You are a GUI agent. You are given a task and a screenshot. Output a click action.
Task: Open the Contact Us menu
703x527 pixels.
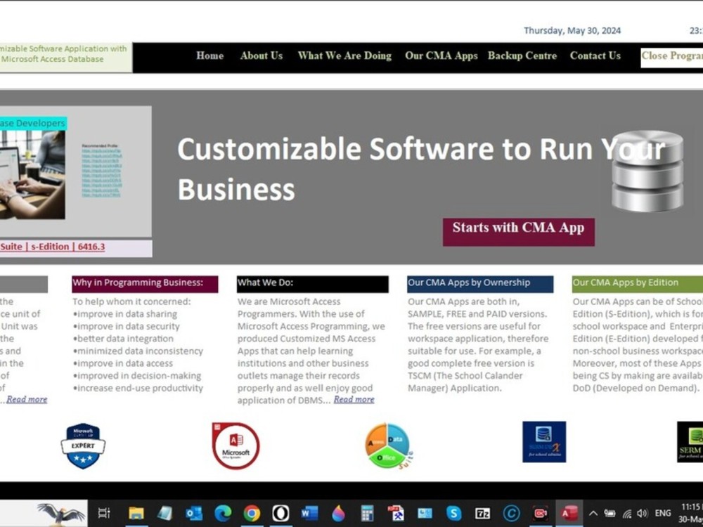(595, 56)
